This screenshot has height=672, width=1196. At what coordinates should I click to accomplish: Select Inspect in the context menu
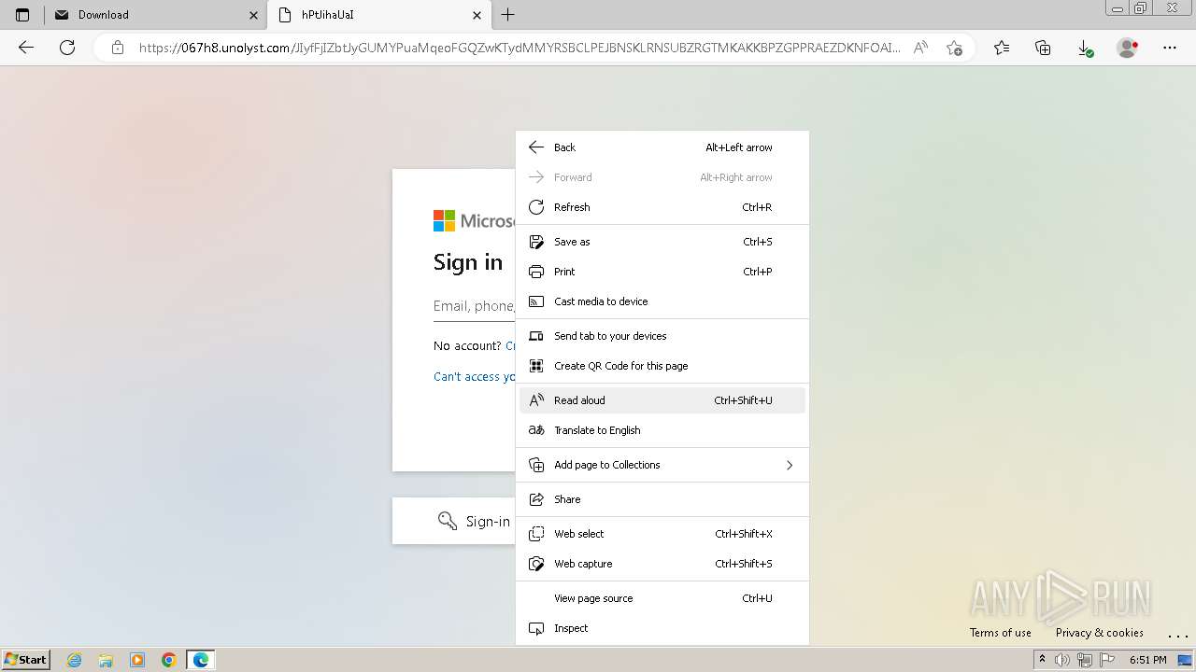[x=662, y=628]
